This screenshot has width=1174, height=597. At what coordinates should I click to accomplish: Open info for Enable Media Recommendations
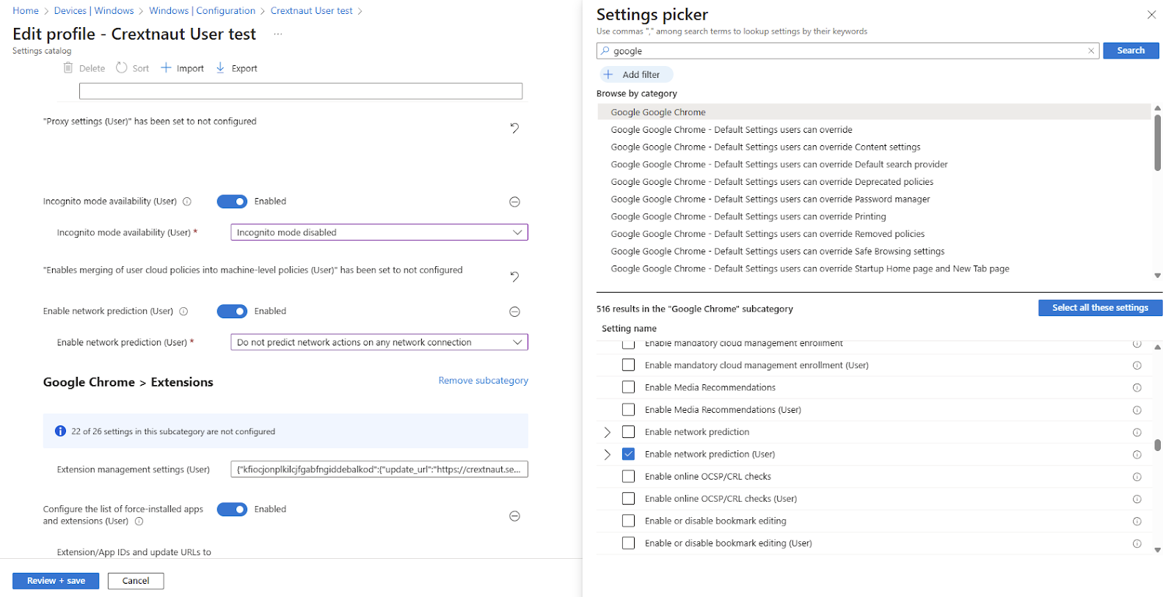[x=1137, y=388]
